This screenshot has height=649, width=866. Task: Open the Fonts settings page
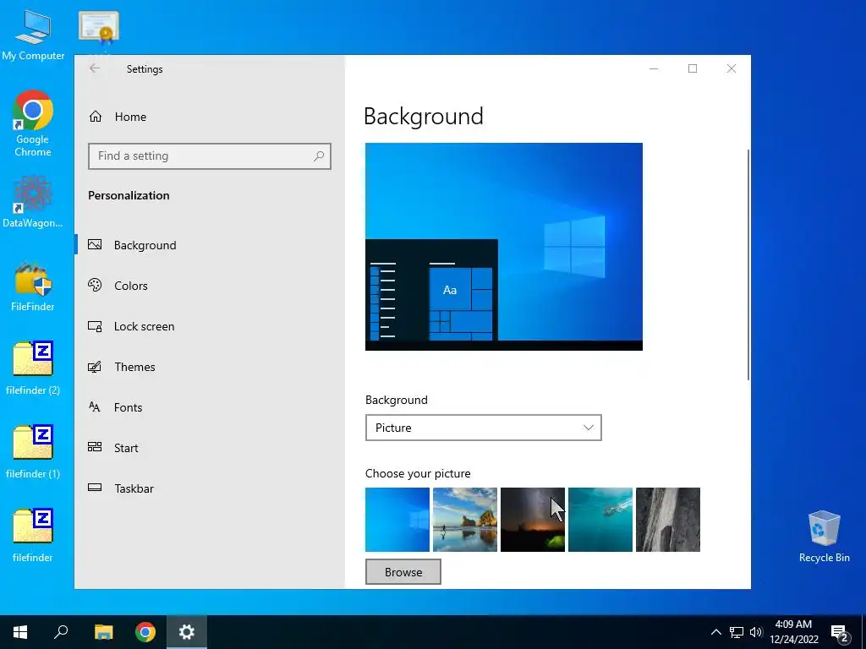[x=210, y=407]
